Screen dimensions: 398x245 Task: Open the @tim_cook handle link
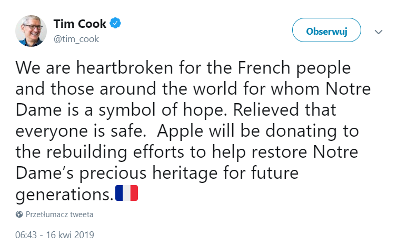(76, 39)
